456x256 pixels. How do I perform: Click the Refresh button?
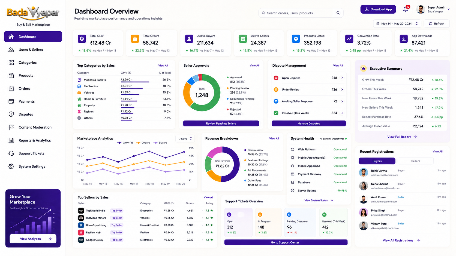(x=437, y=24)
